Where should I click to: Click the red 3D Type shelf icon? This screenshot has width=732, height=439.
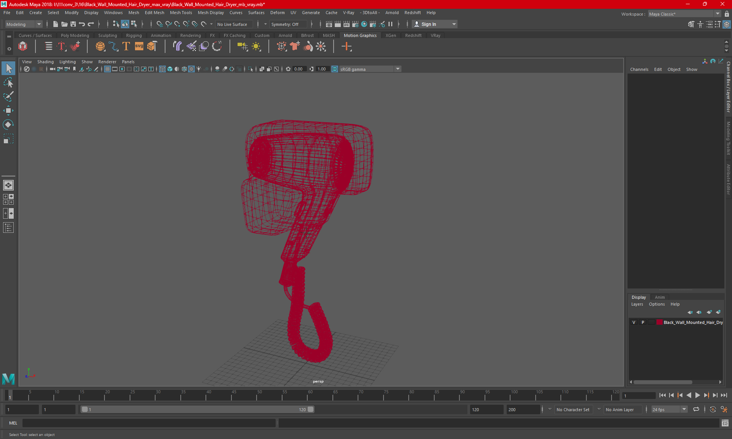(x=61, y=46)
